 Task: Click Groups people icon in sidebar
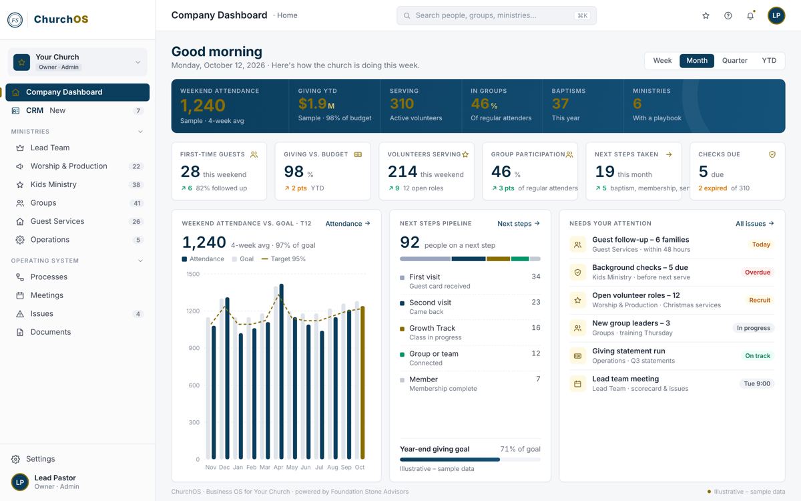[x=20, y=203]
